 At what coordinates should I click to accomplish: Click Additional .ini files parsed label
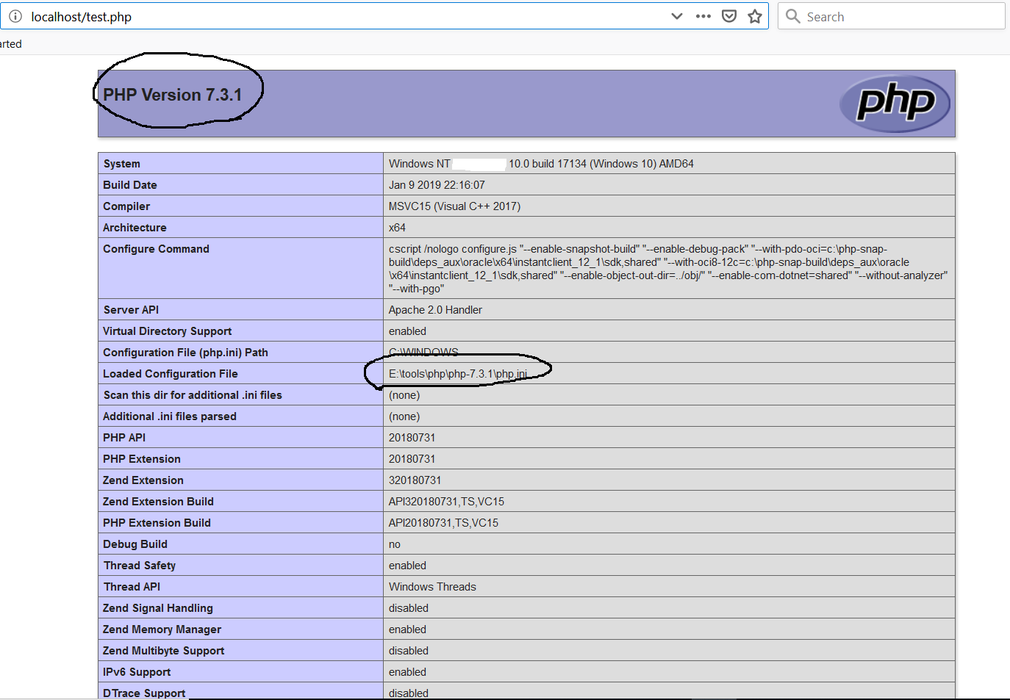tap(170, 416)
